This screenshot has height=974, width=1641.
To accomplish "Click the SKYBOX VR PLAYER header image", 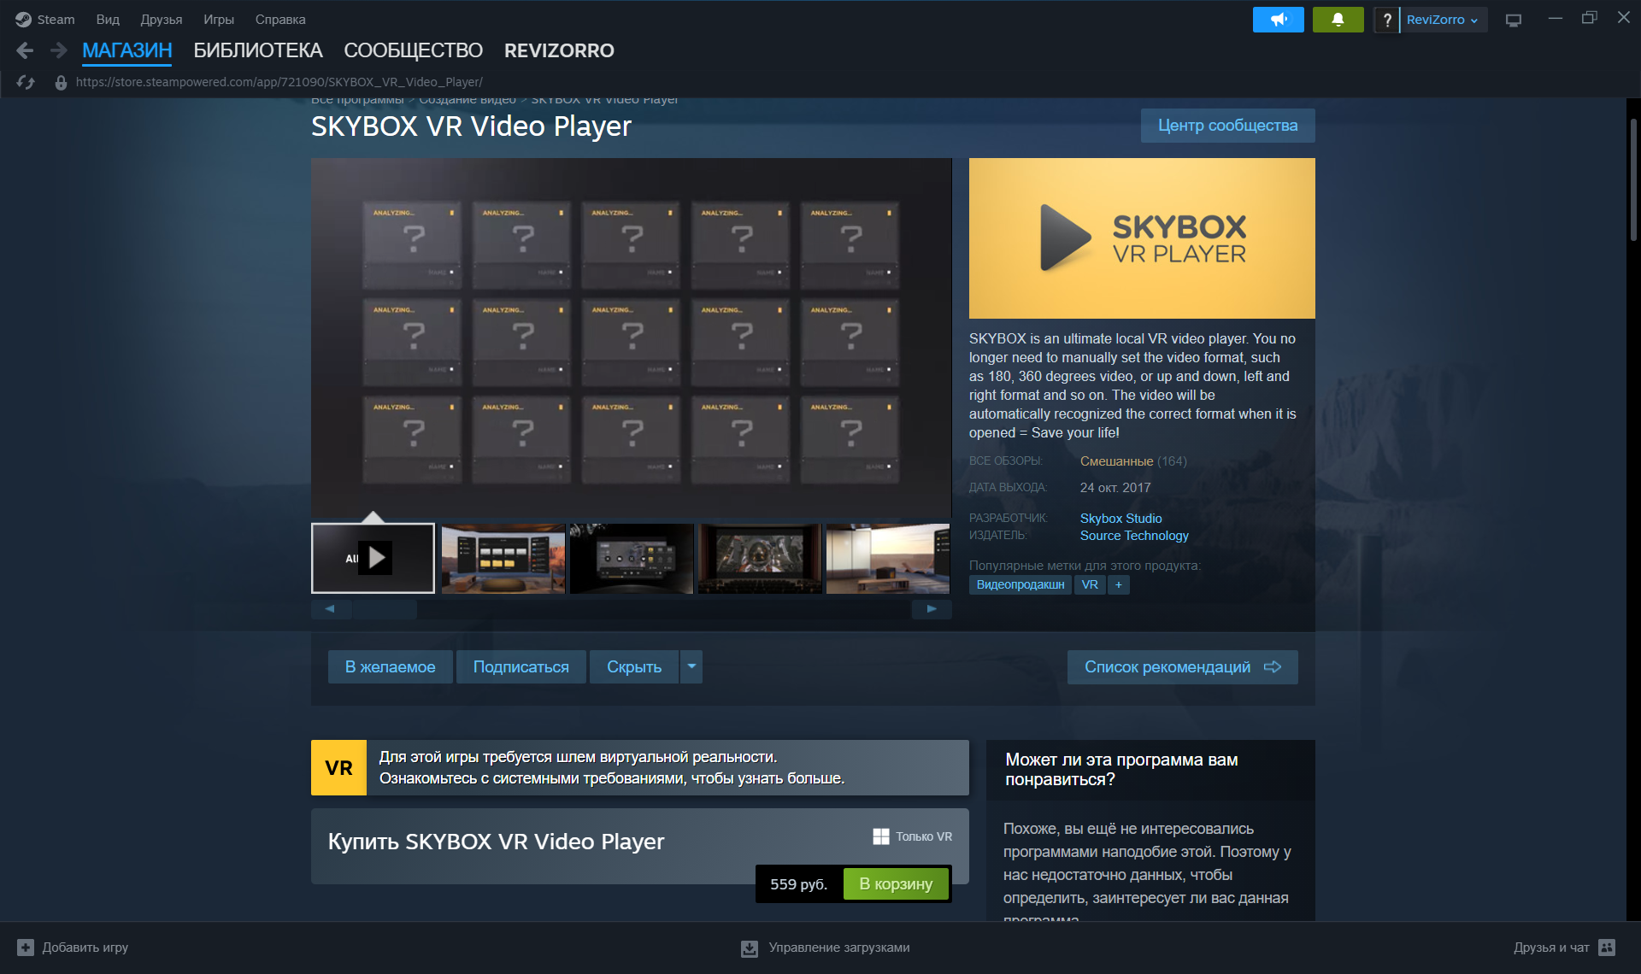I will 1142,238.
